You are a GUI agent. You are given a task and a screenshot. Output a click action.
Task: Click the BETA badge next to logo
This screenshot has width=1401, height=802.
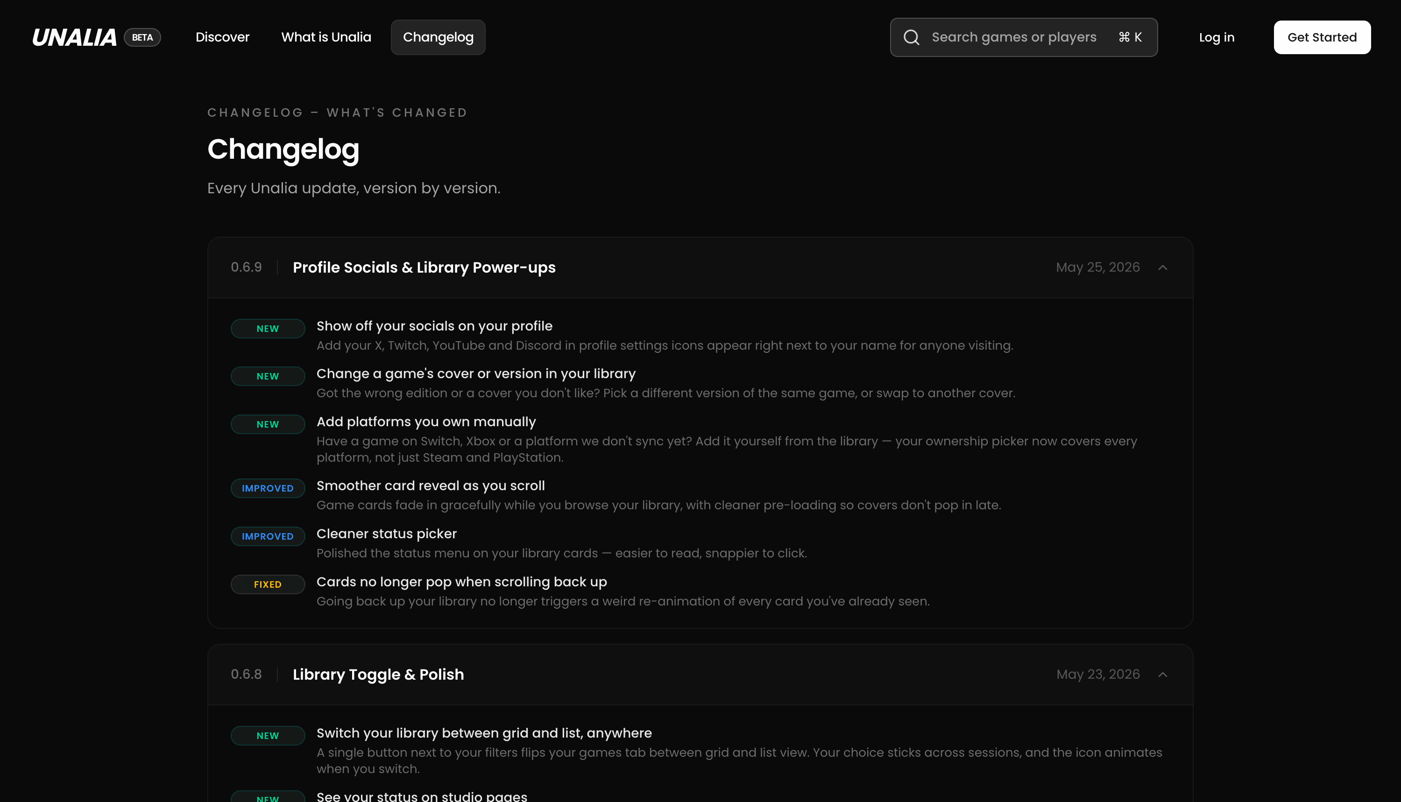[142, 37]
